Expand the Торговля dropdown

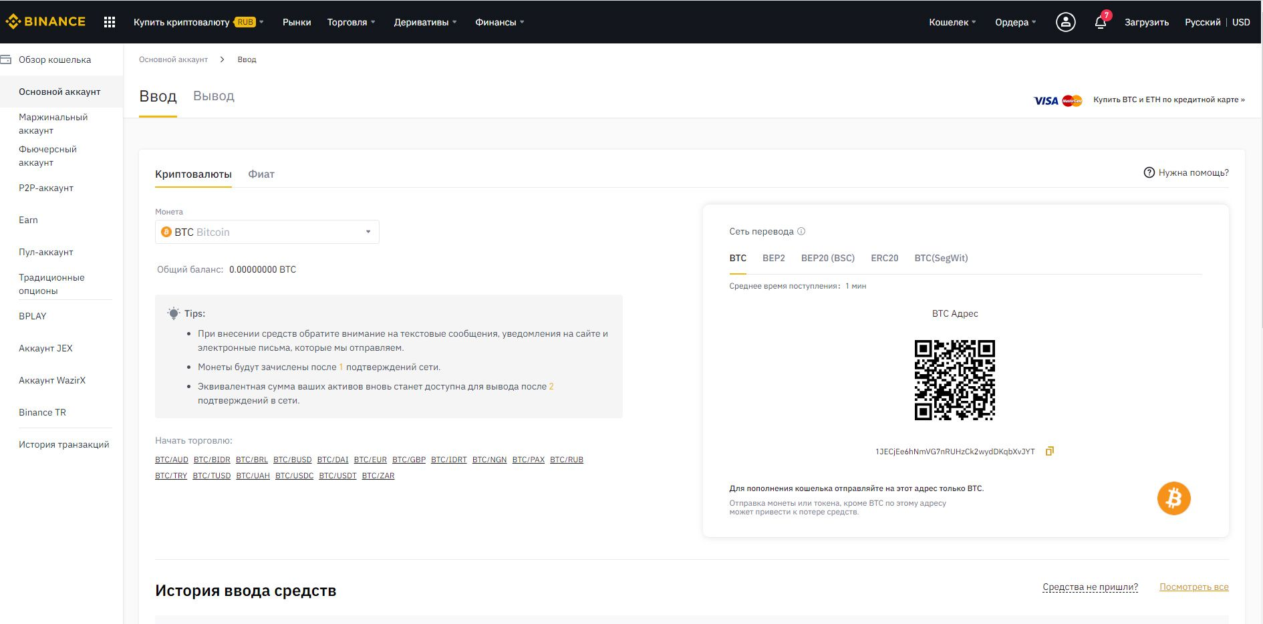(x=351, y=22)
